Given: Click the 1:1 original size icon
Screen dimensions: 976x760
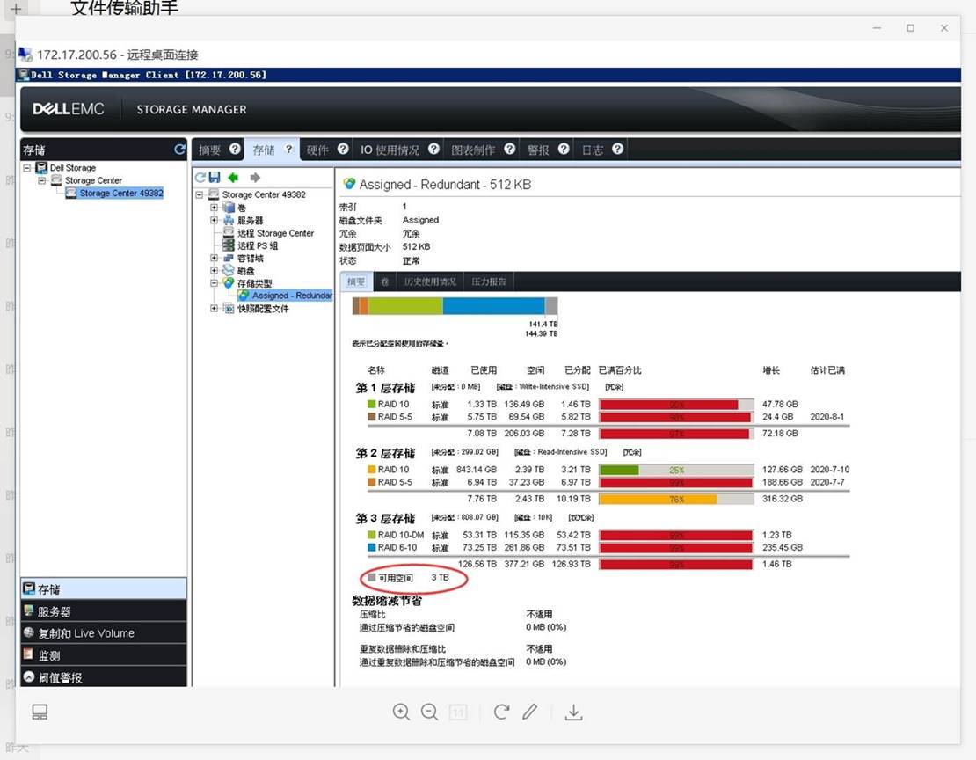Looking at the screenshot, I should (x=458, y=712).
